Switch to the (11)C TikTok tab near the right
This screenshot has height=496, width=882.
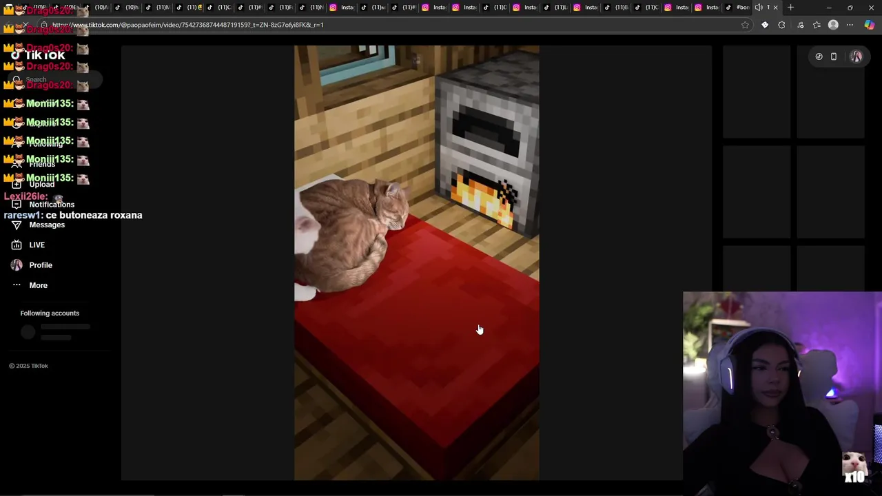(x=646, y=8)
